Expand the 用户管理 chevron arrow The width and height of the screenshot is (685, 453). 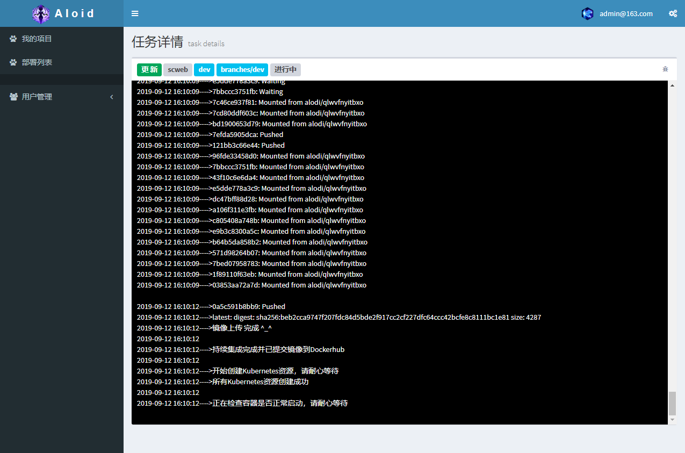pyautogui.click(x=112, y=97)
